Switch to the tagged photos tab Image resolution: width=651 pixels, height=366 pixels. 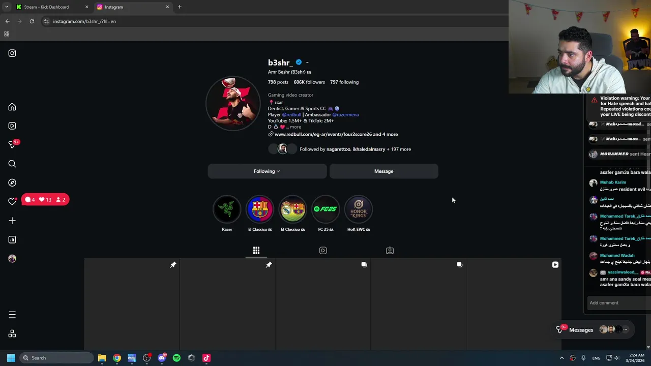[x=390, y=251]
